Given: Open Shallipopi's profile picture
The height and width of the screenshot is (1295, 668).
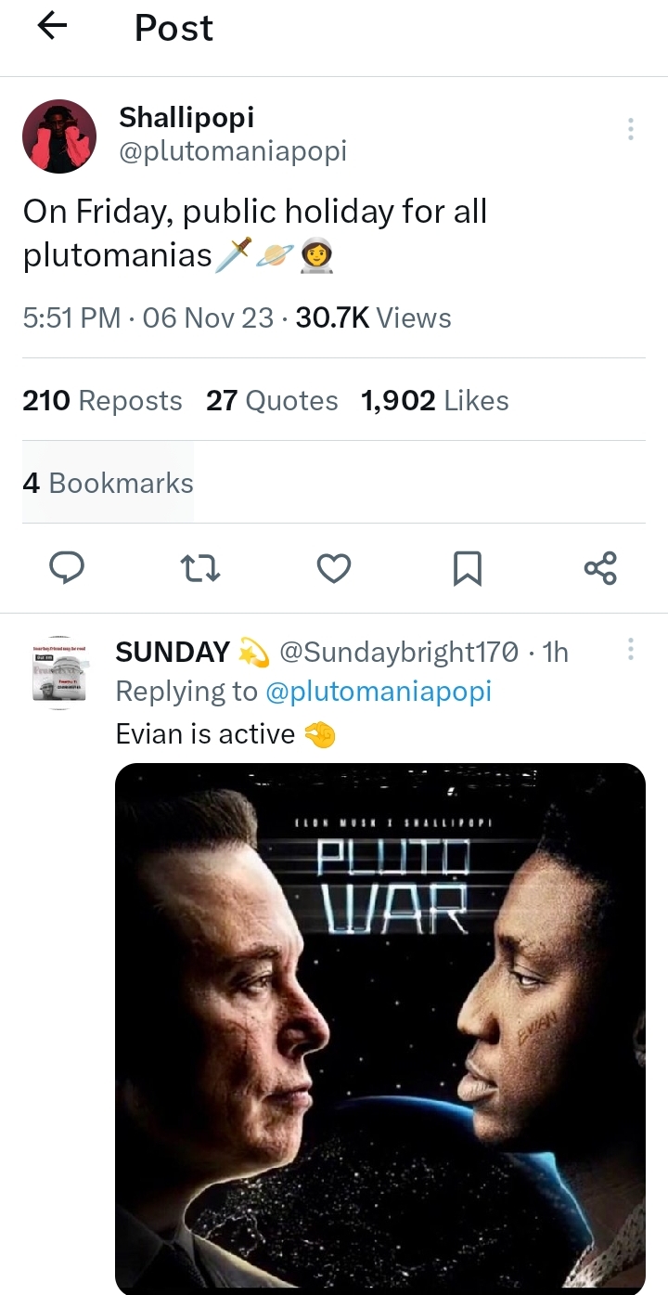Looking at the screenshot, I should tap(59, 136).
